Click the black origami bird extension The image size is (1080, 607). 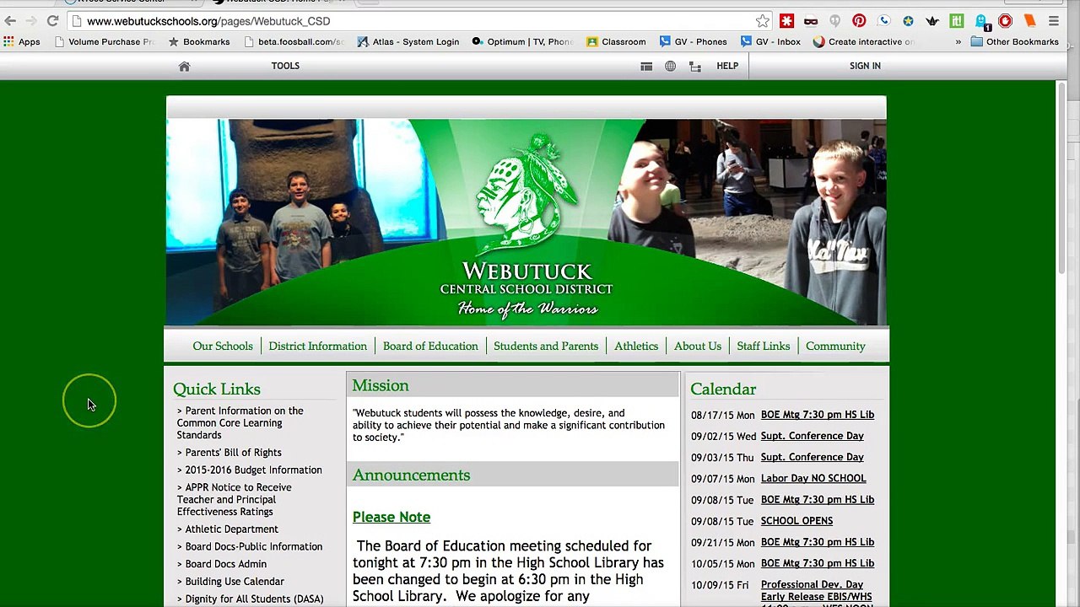932,21
